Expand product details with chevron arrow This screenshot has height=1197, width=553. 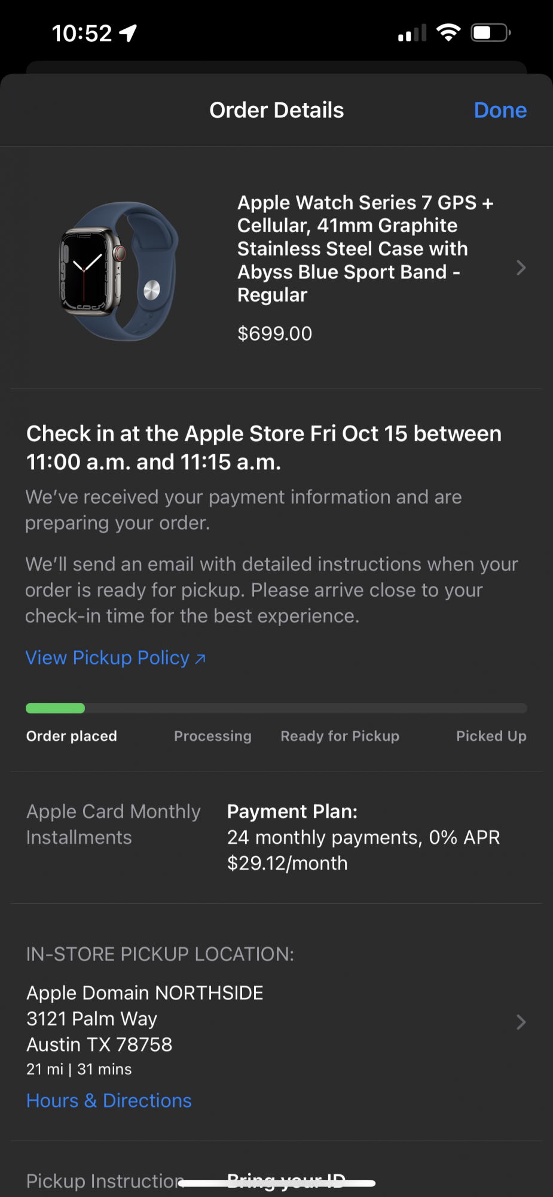[x=521, y=268]
